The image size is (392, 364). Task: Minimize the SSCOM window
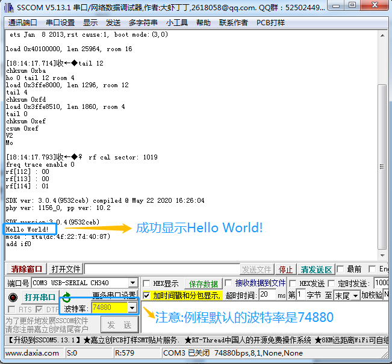tap(335, 5)
